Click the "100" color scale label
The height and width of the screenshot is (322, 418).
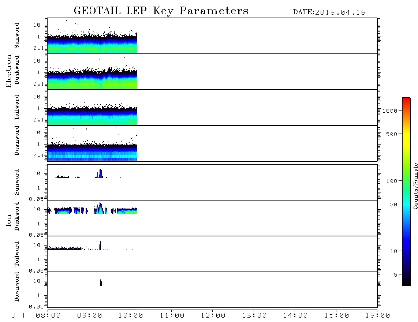[x=392, y=181]
